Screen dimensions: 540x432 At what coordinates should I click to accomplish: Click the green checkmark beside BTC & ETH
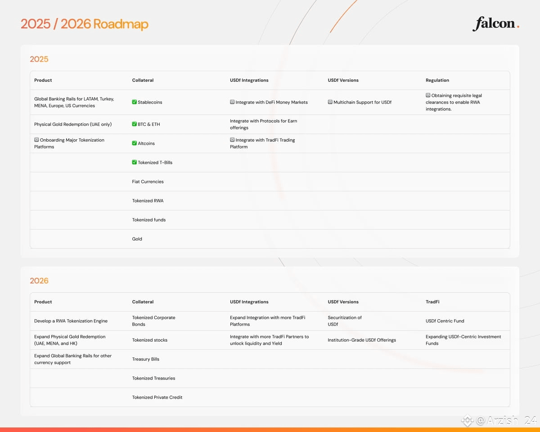pos(134,124)
